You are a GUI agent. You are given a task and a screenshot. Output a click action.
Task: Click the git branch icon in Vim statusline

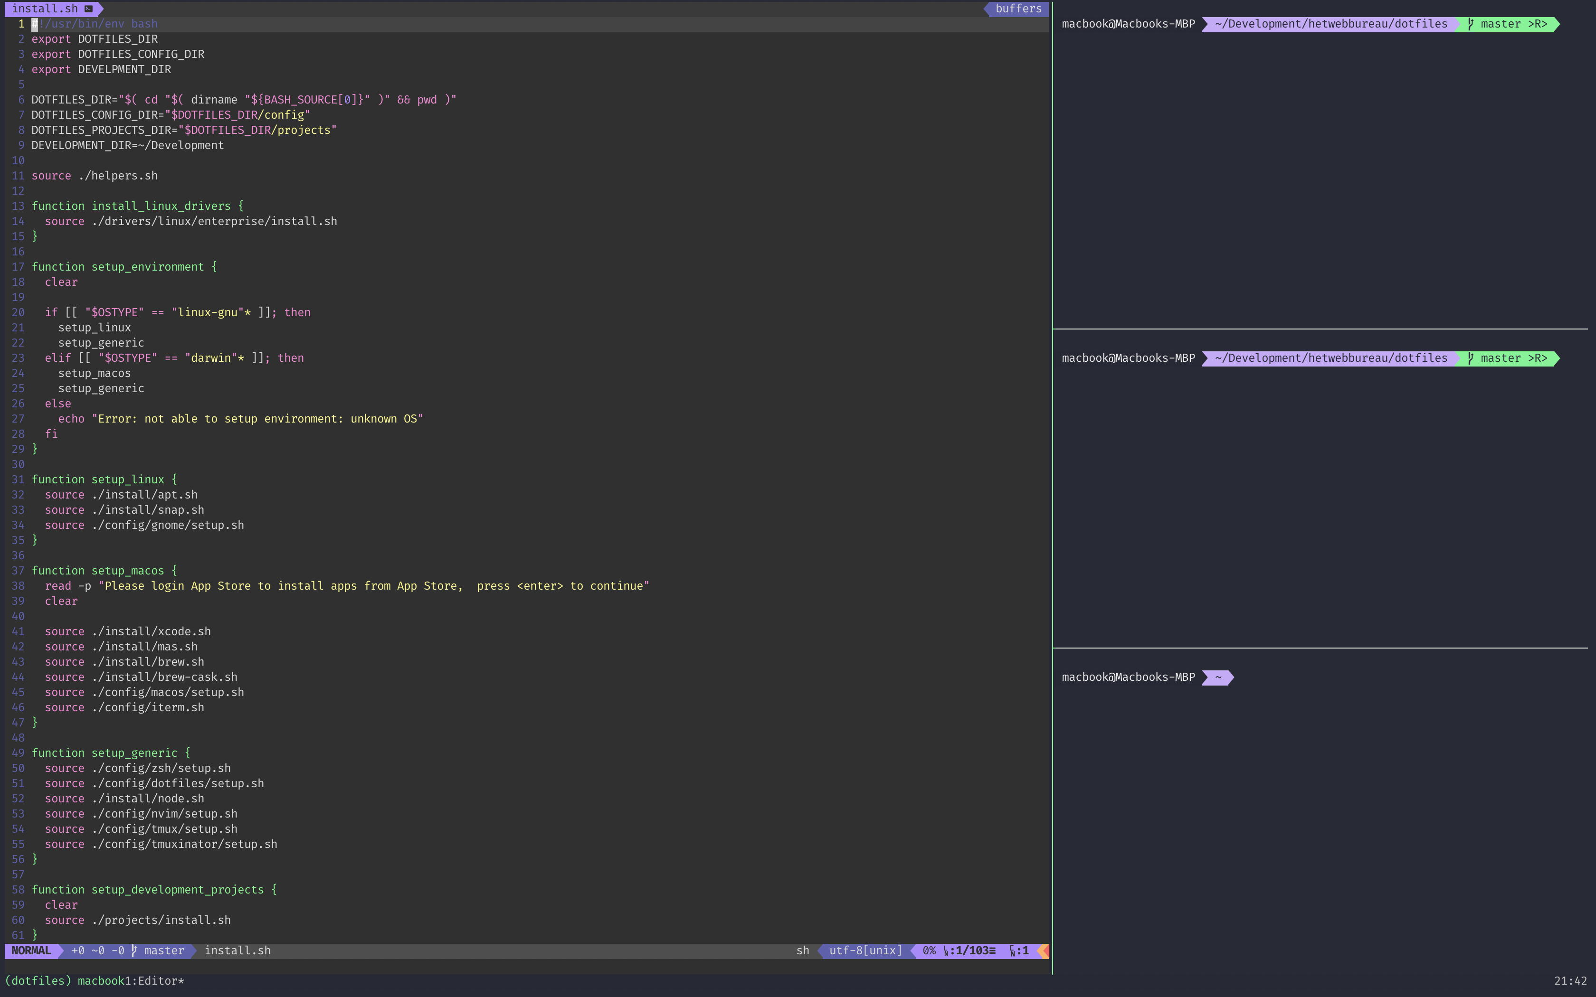[134, 950]
